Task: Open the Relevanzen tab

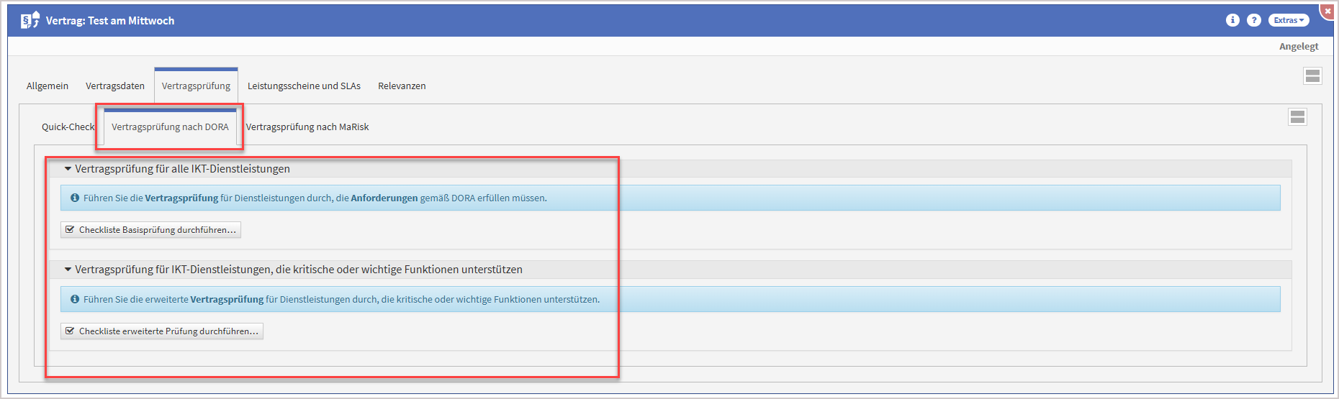Action: coord(402,86)
